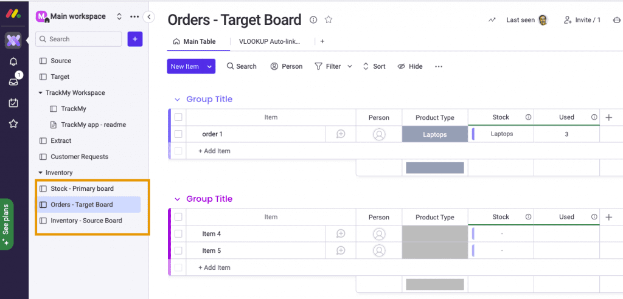Click the Laptops product type label cell
This screenshot has height=299, width=623.
tap(434, 134)
